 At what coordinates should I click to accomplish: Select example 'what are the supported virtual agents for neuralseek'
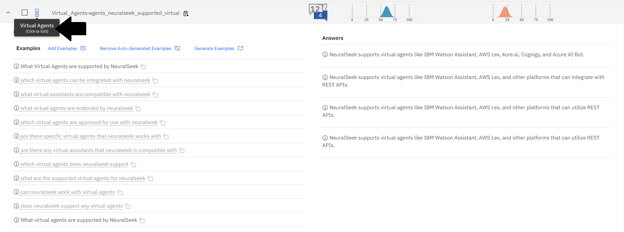[83, 178]
